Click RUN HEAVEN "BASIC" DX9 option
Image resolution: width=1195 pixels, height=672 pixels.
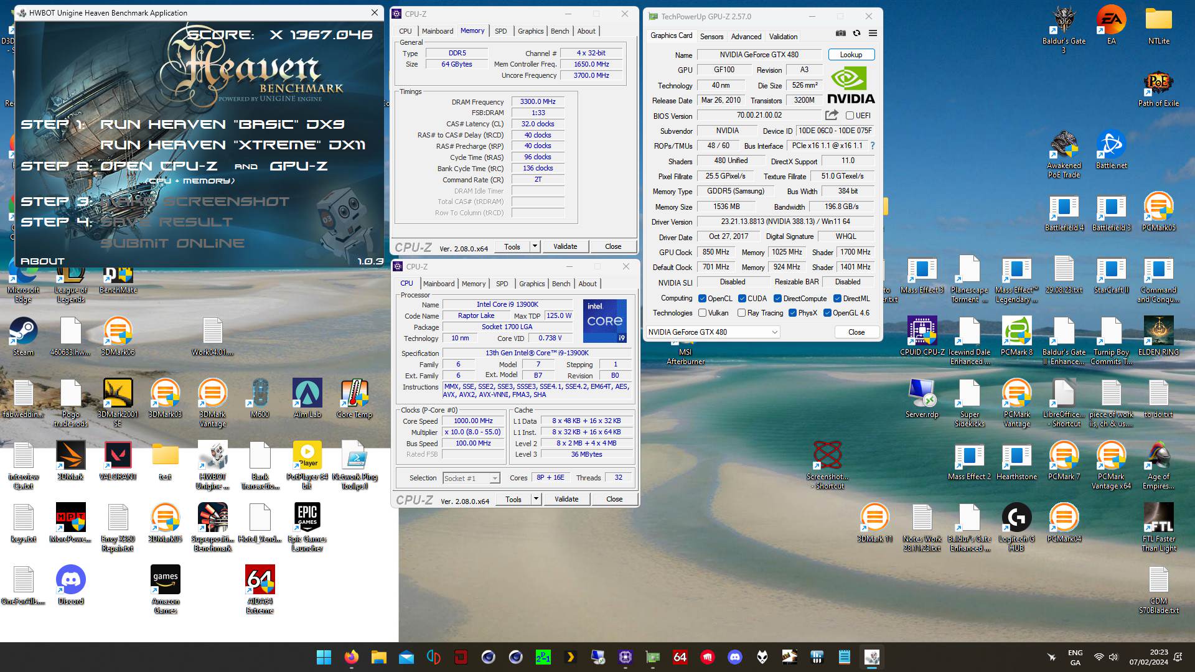click(x=222, y=124)
